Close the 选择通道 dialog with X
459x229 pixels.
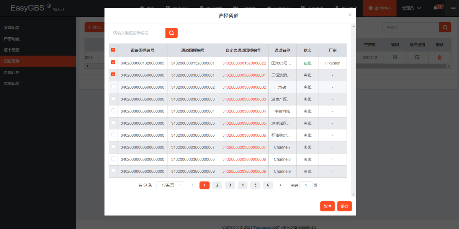[x=350, y=15]
